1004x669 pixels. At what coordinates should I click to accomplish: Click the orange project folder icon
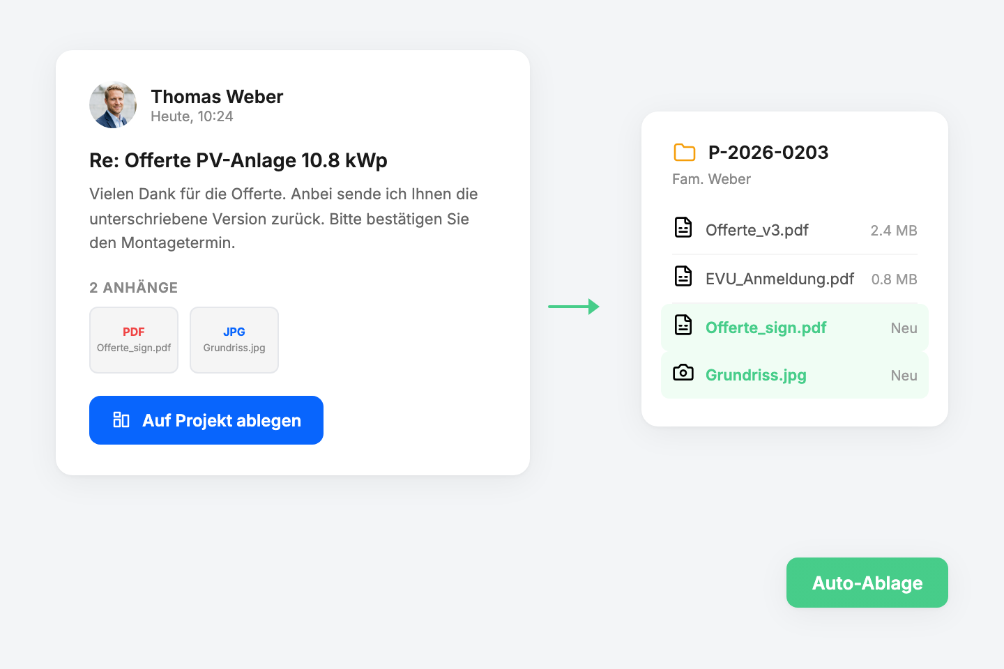(685, 152)
